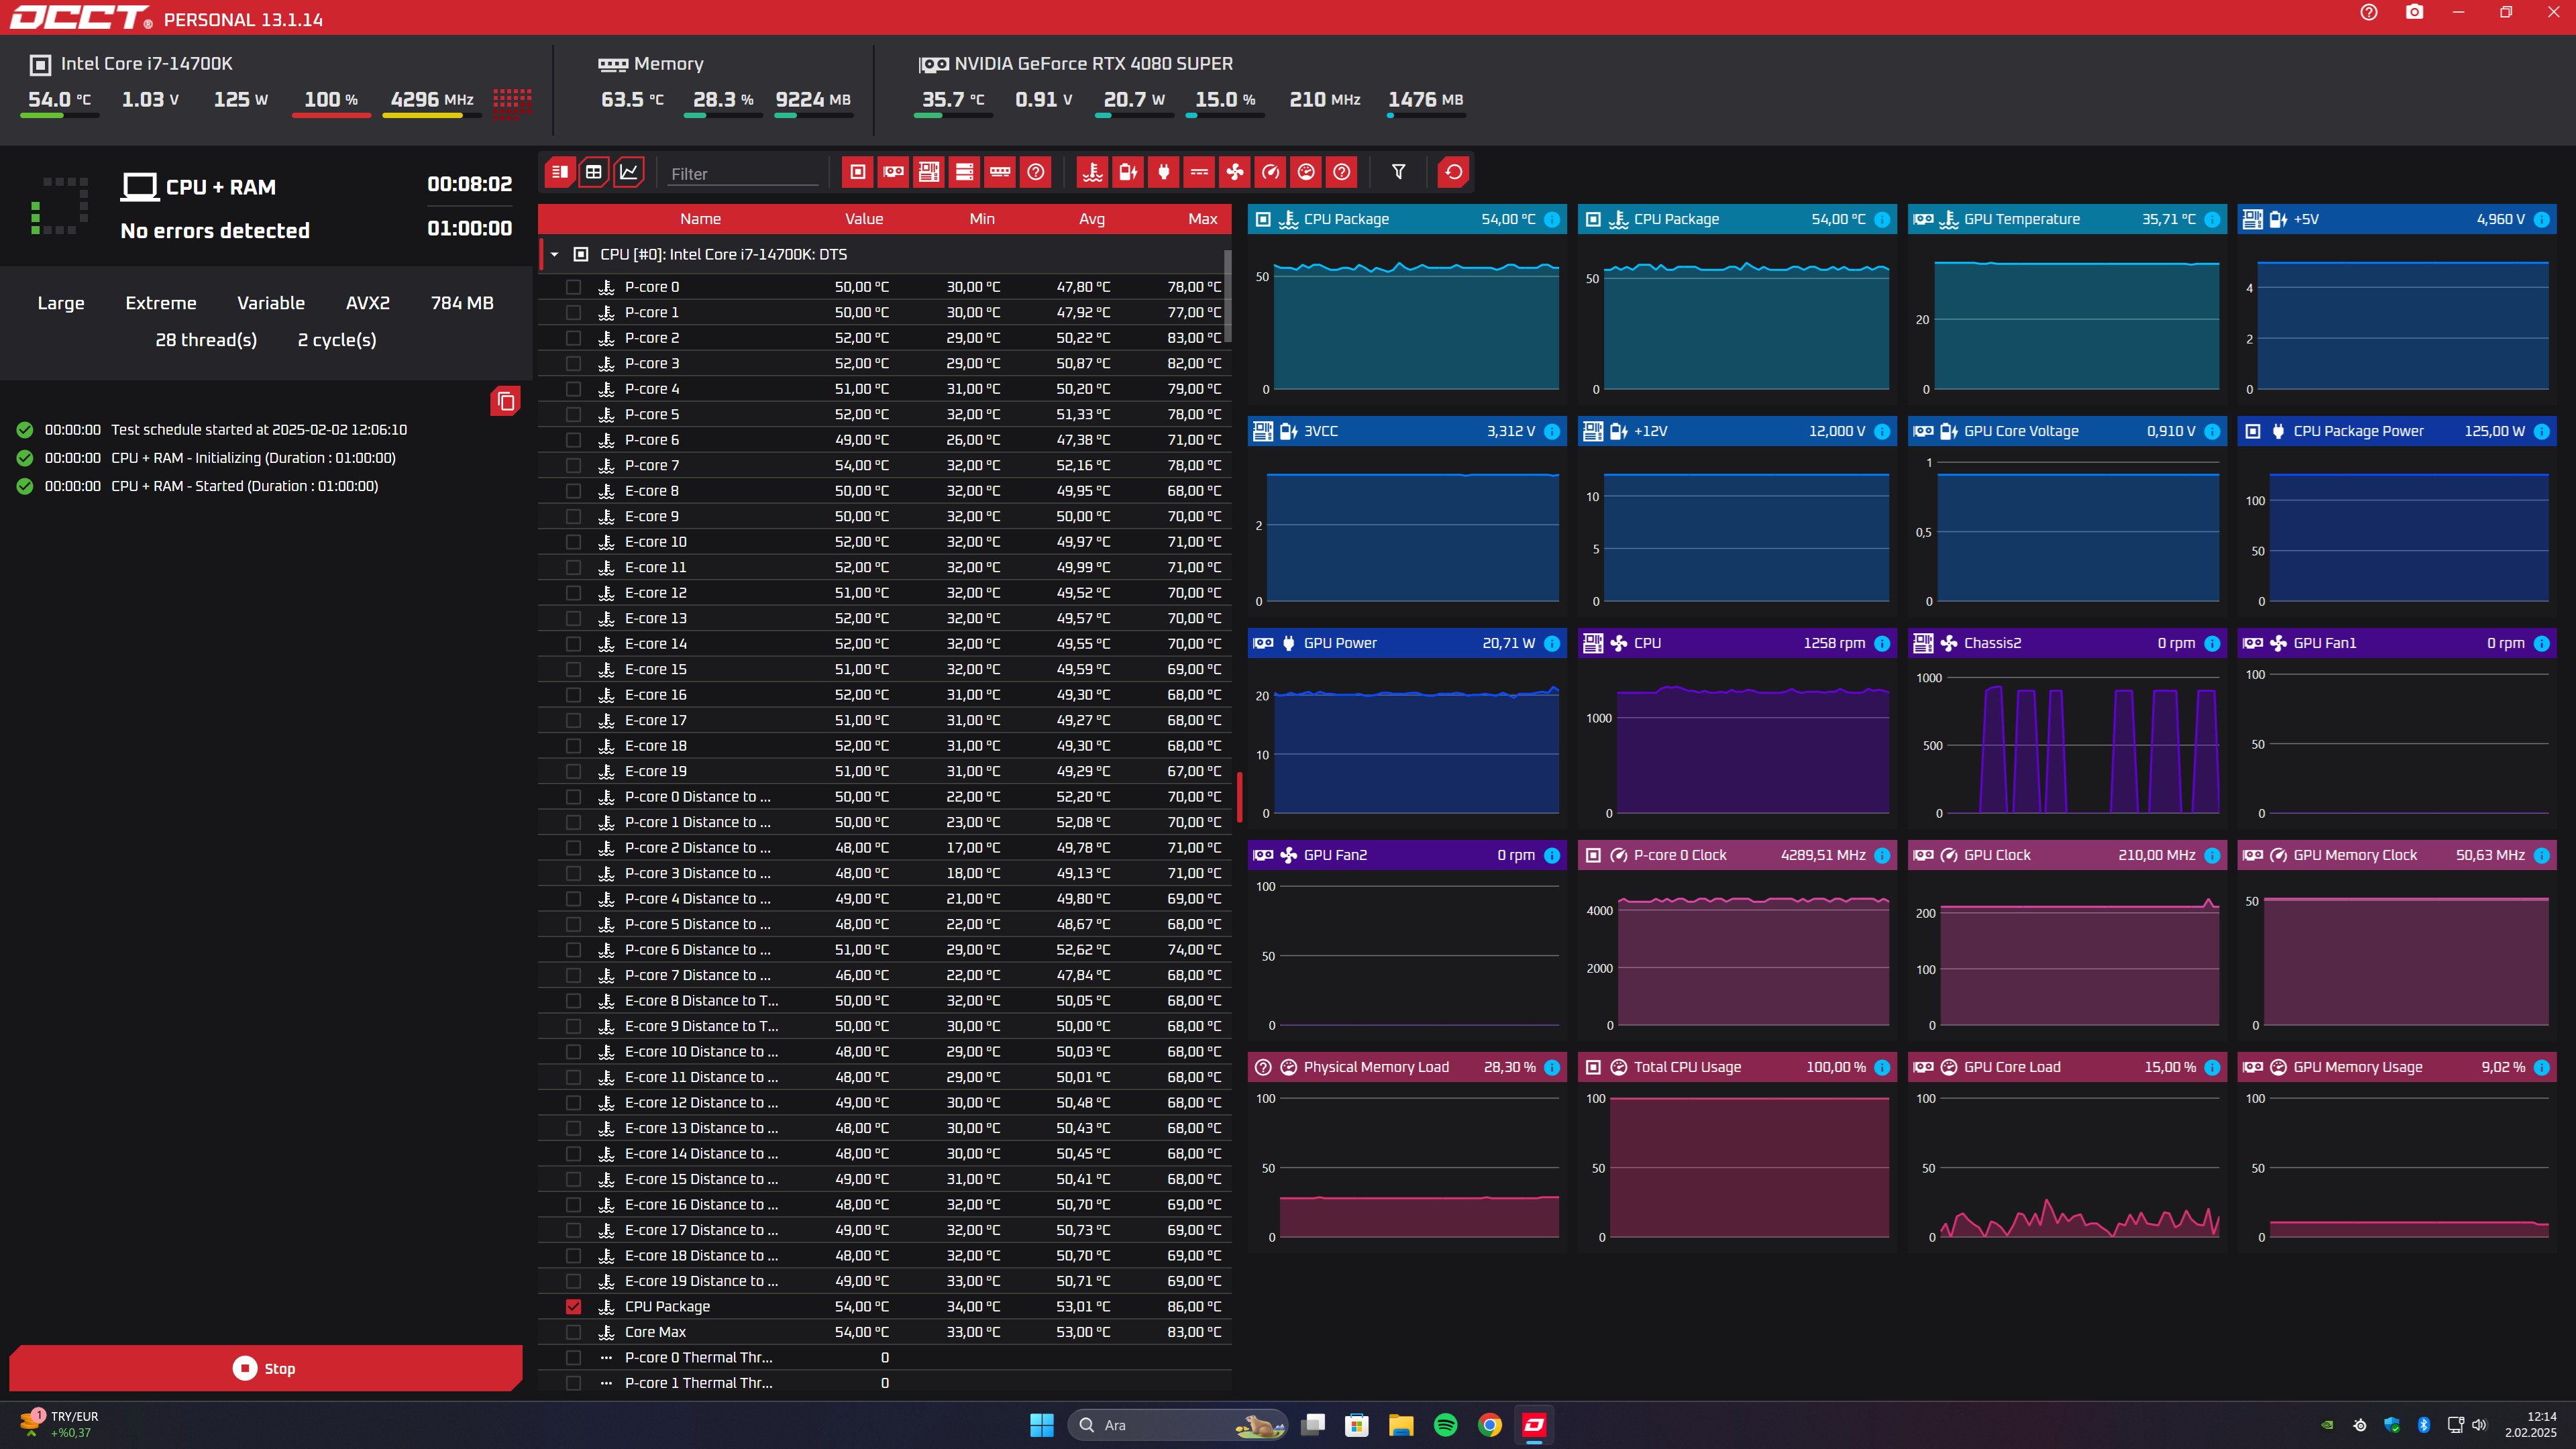
Task: Click the reset min/max refresh icon
Action: 1453,172
